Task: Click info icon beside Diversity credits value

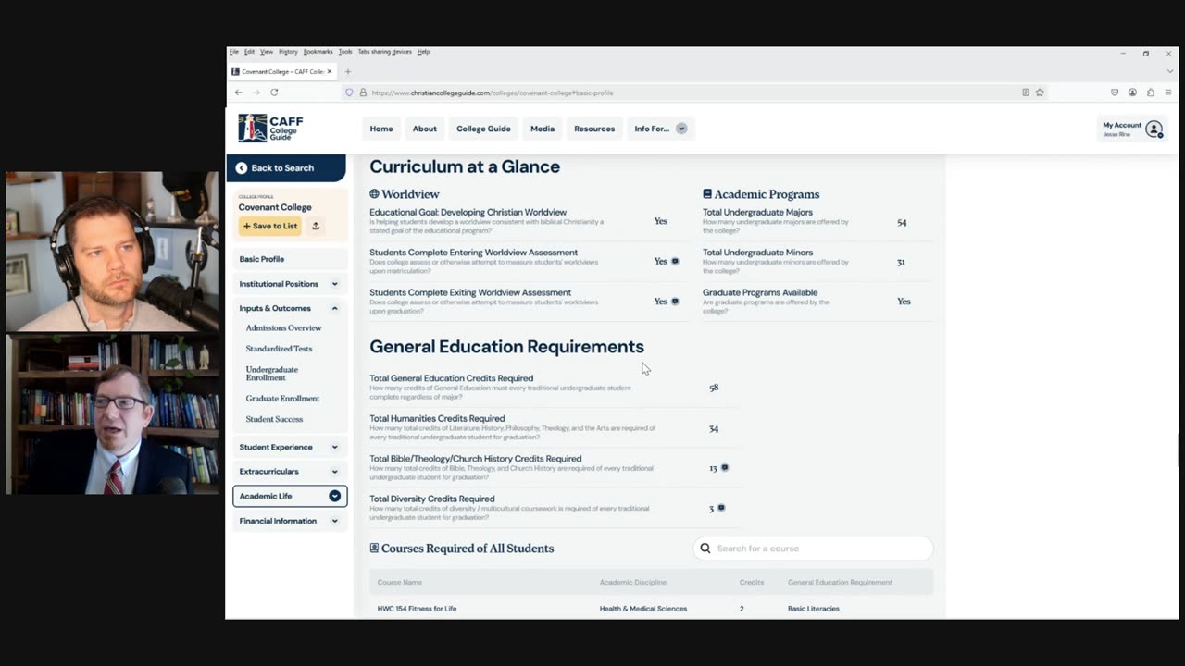Action: pos(721,507)
